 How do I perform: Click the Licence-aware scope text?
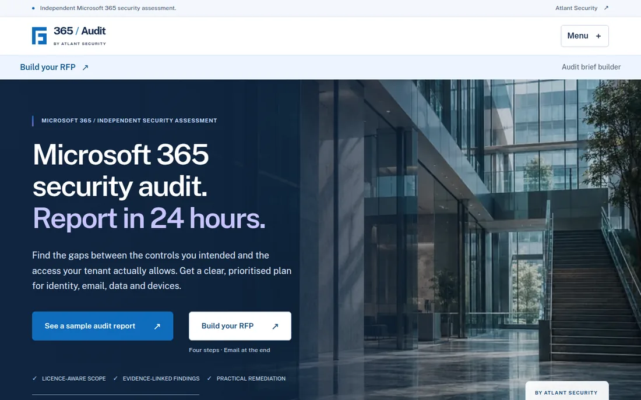pos(74,379)
